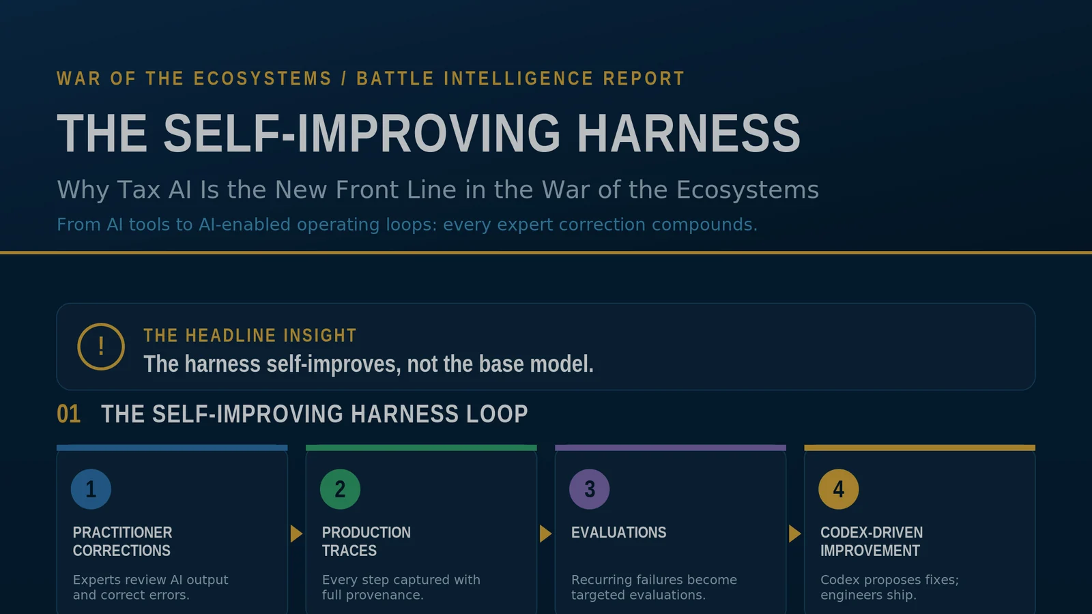Click arrow between Practitioner Corrections and Production Traces
Viewport: 1092px width, 614px height.
(x=296, y=533)
